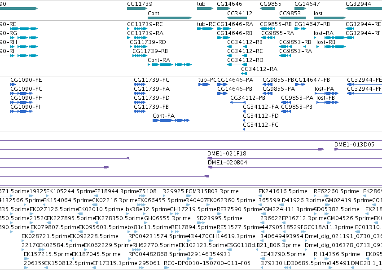The width and height of the screenshot is (382, 270).
Task: Click the Cont-PA protein glyph
Action: 171,120
